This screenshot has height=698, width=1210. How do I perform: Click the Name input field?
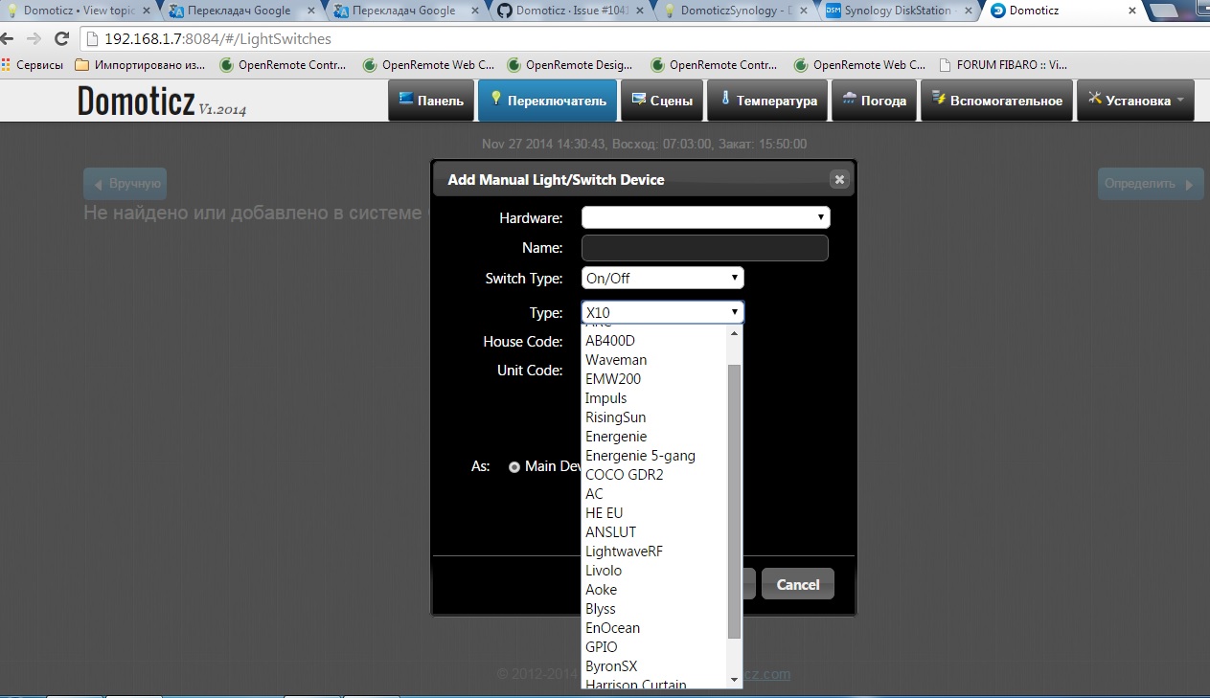coord(705,248)
